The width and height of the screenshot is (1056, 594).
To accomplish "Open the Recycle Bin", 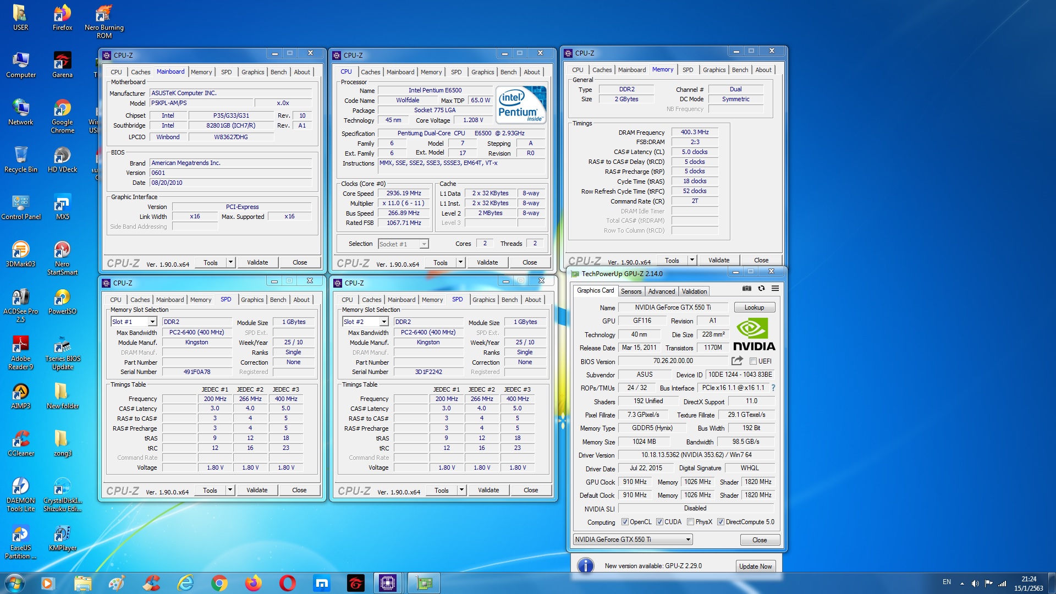I will point(21,159).
